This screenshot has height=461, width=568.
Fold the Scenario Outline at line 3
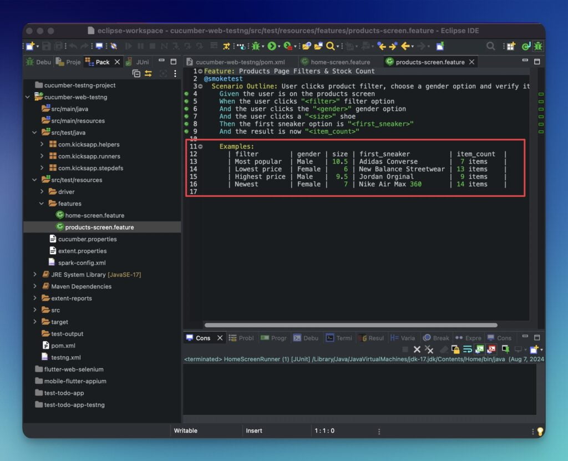pyautogui.click(x=200, y=87)
